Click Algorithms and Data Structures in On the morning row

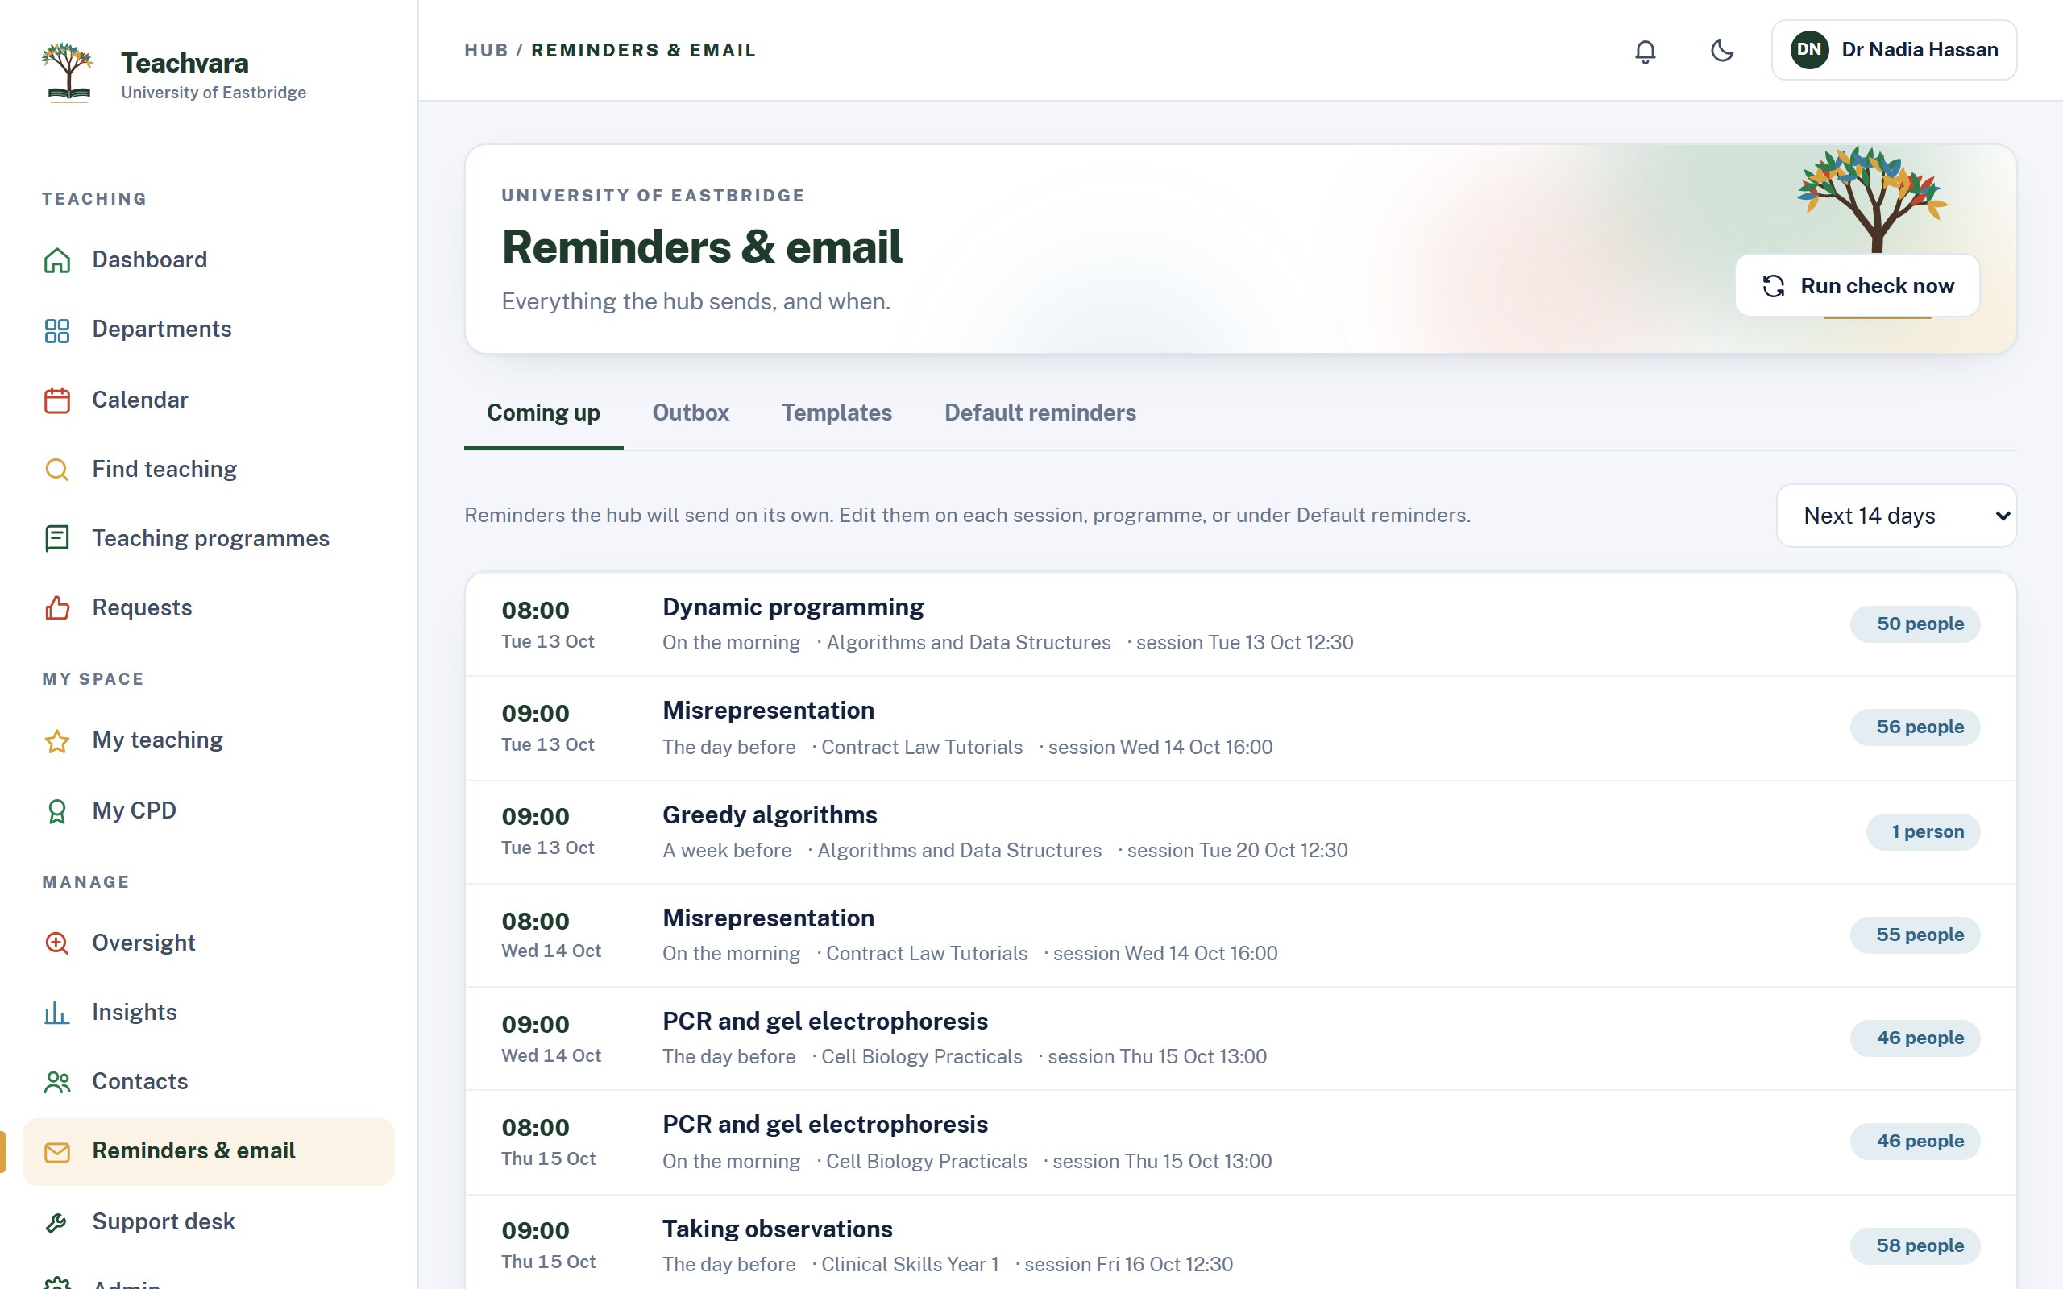click(x=969, y=643)
